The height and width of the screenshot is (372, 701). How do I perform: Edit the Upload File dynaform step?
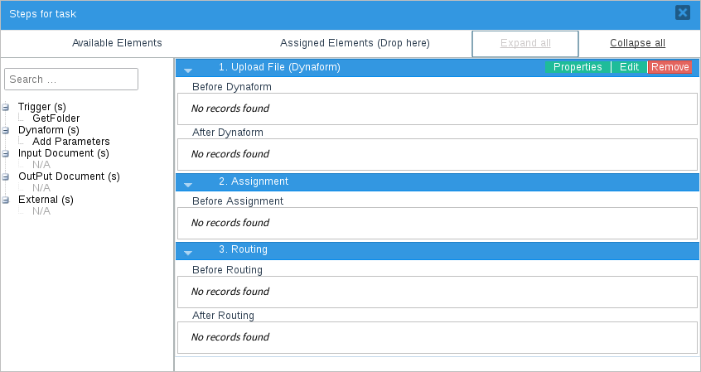click(x=629, y=67)
